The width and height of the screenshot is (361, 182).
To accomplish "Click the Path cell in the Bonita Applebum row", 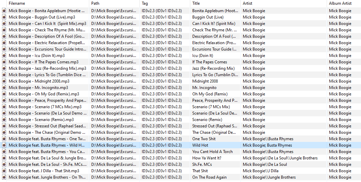I will tap(114, 10).
